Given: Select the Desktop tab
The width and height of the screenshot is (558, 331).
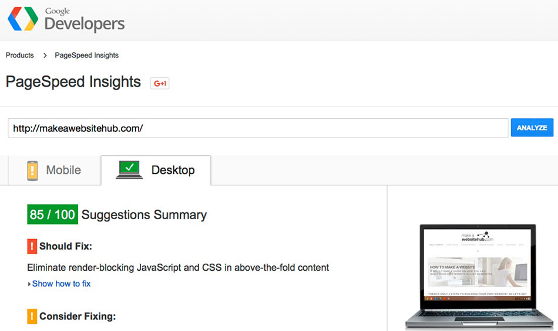Looking at the screenshot, I should [156, 170].
